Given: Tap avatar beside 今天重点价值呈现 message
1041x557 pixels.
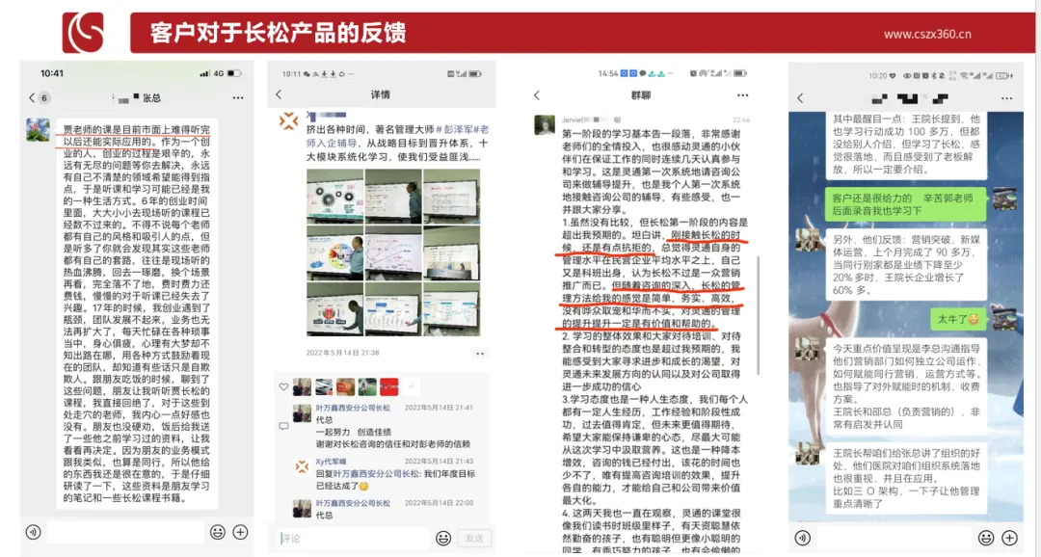Looking at the screenshot, I should click(x=809, y=348).
